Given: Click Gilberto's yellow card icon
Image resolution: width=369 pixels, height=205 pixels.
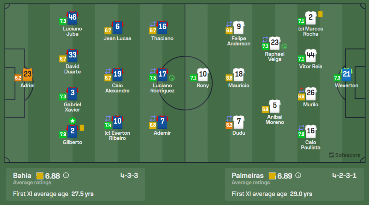Looking at the screenshot, I should pos(82,128).
